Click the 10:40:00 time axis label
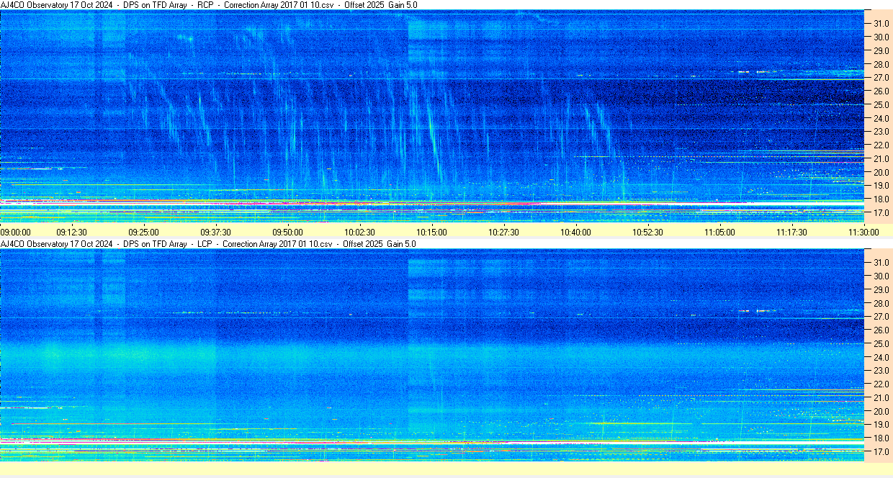893x478 pixels. (x=576, y=232)
